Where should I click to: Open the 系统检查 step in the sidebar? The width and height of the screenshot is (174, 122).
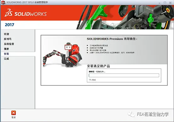click(x=9, y=44)
